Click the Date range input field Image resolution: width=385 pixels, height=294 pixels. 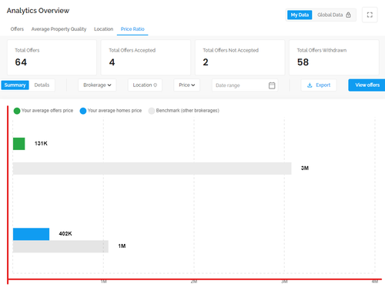[245, 85]
